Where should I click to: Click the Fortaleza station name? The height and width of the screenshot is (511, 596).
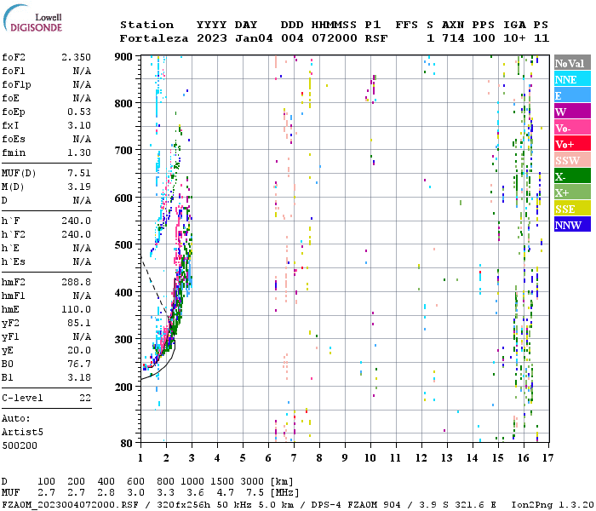(x=154, y=38)
